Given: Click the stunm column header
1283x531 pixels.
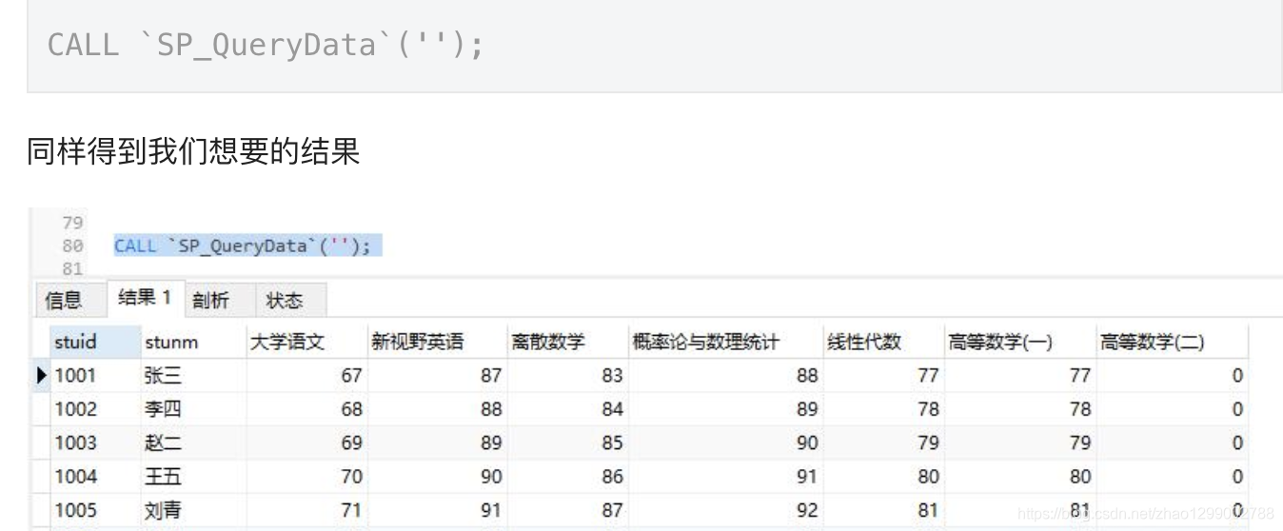Looking at the screenshot, I should pyautogui.click(x=193, y=342).
